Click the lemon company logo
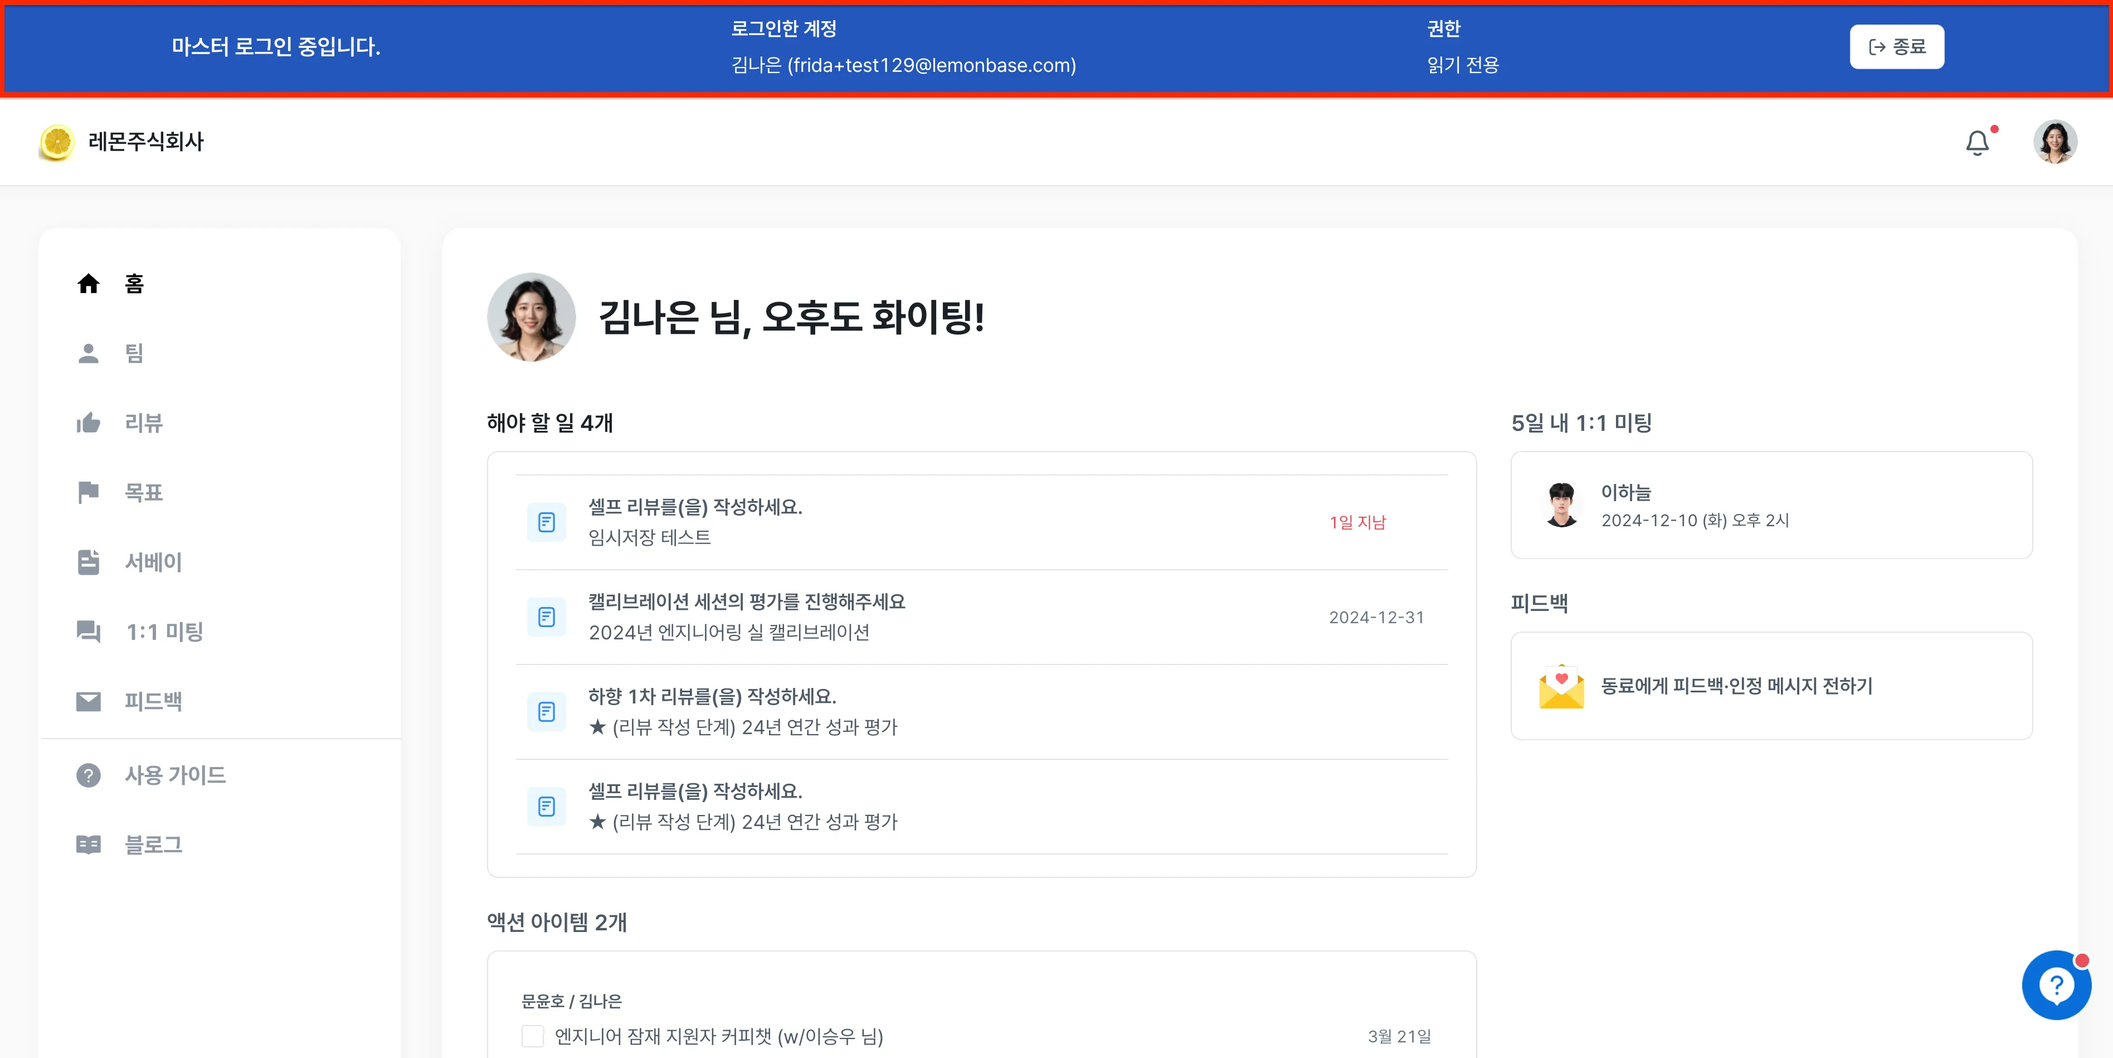 (57, 142)
